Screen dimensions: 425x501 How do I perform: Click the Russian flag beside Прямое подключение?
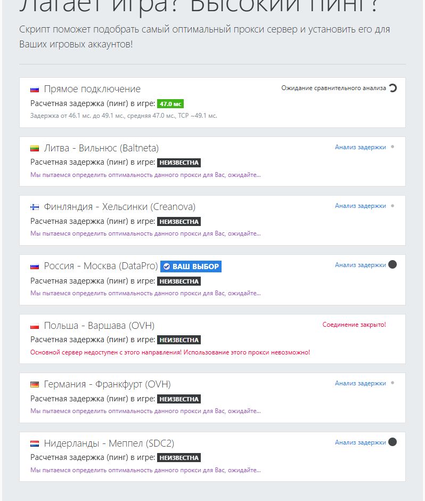35,90
